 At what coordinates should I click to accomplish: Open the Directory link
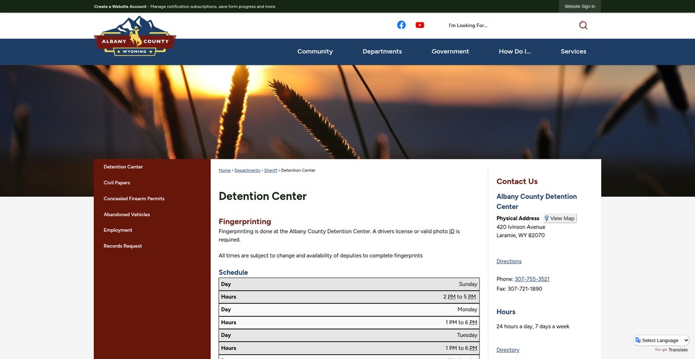[508, 350]
